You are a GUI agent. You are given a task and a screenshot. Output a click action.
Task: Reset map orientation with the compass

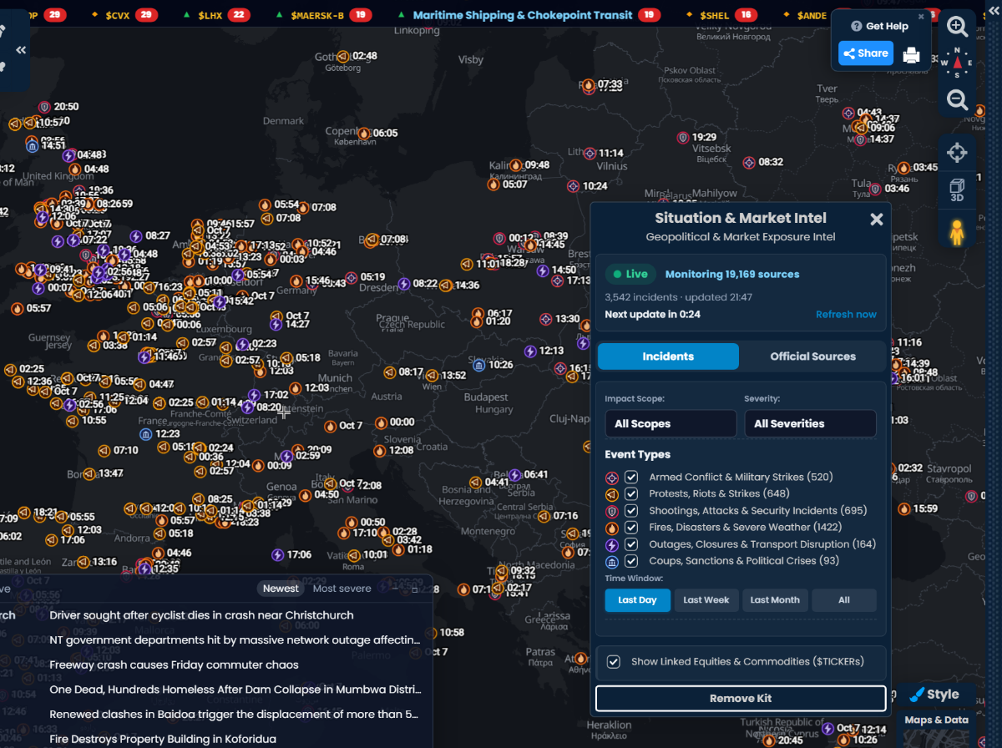click(x=957, y=63)
